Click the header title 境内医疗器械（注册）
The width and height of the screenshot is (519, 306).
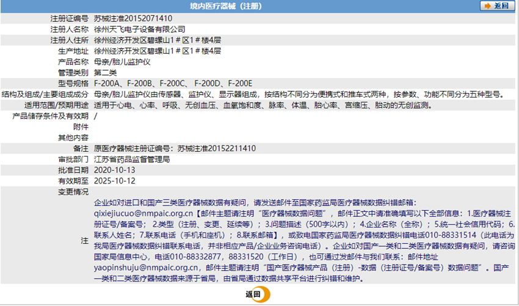pyautogui.click(x=226, y=6)
